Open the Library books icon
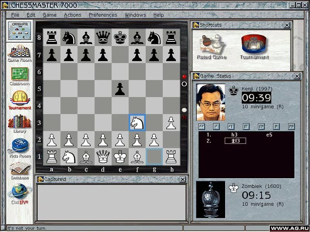The width and height of the screenshot is (310, 232). click(20, 123)
